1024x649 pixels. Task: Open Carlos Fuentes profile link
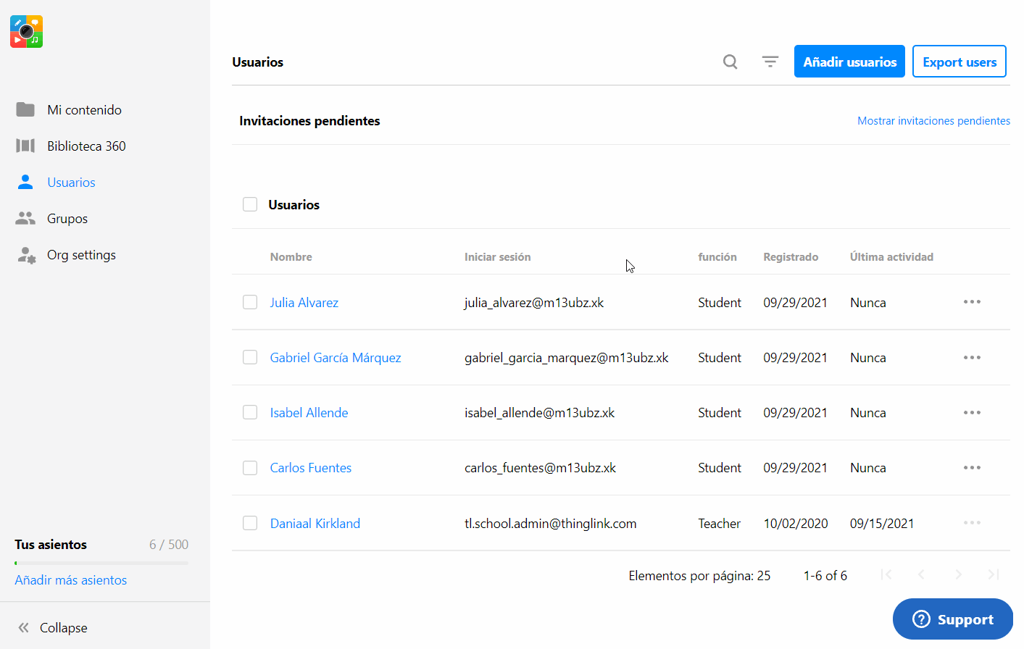click(310, 468)
